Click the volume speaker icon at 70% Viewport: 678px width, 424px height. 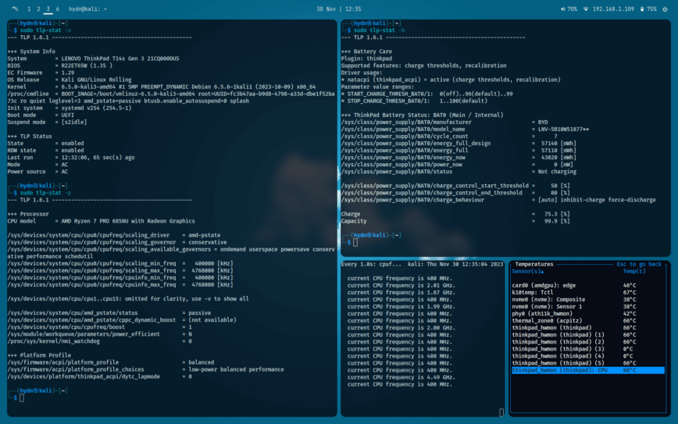(x=562, y=9)
